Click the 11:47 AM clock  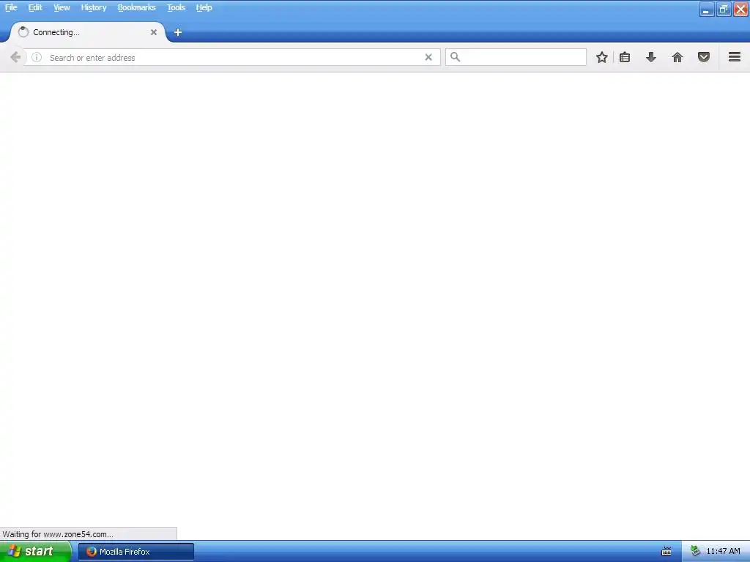point(723,552)
